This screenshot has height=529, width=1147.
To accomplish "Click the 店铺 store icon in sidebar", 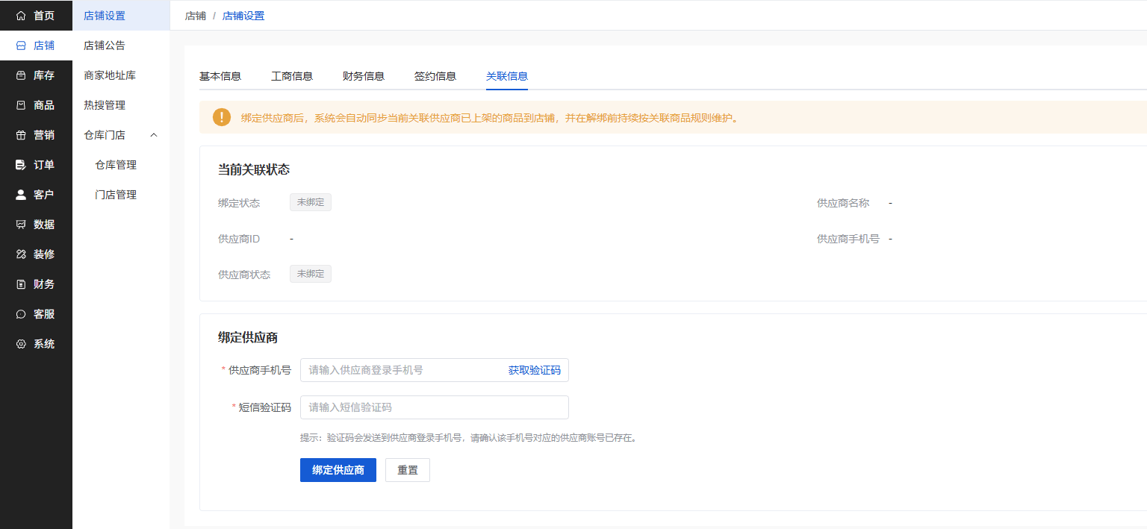I will click(21, 46).
